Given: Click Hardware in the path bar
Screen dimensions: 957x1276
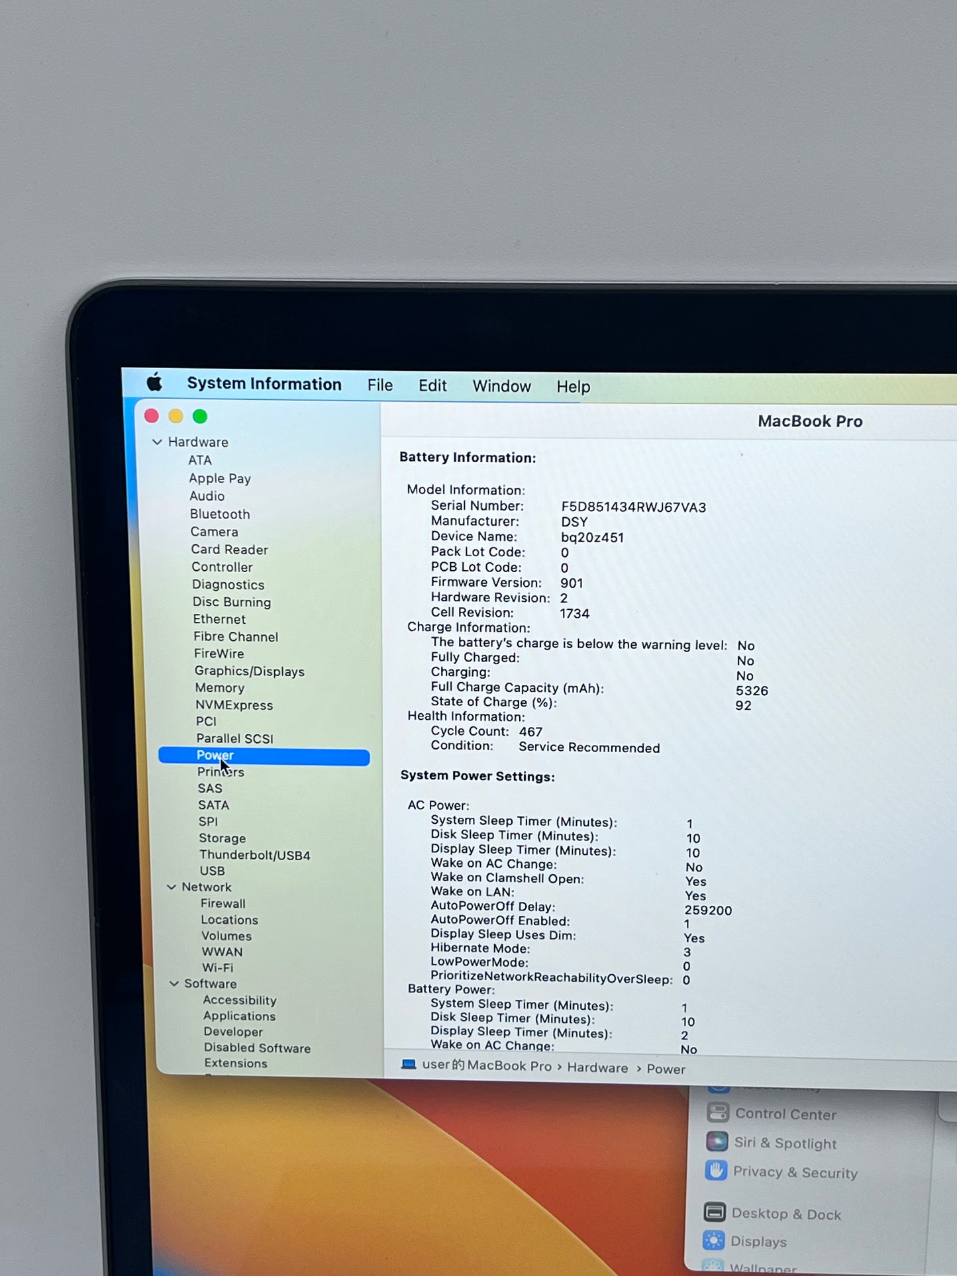Looking at the screenshot, I should (597, 1067).
